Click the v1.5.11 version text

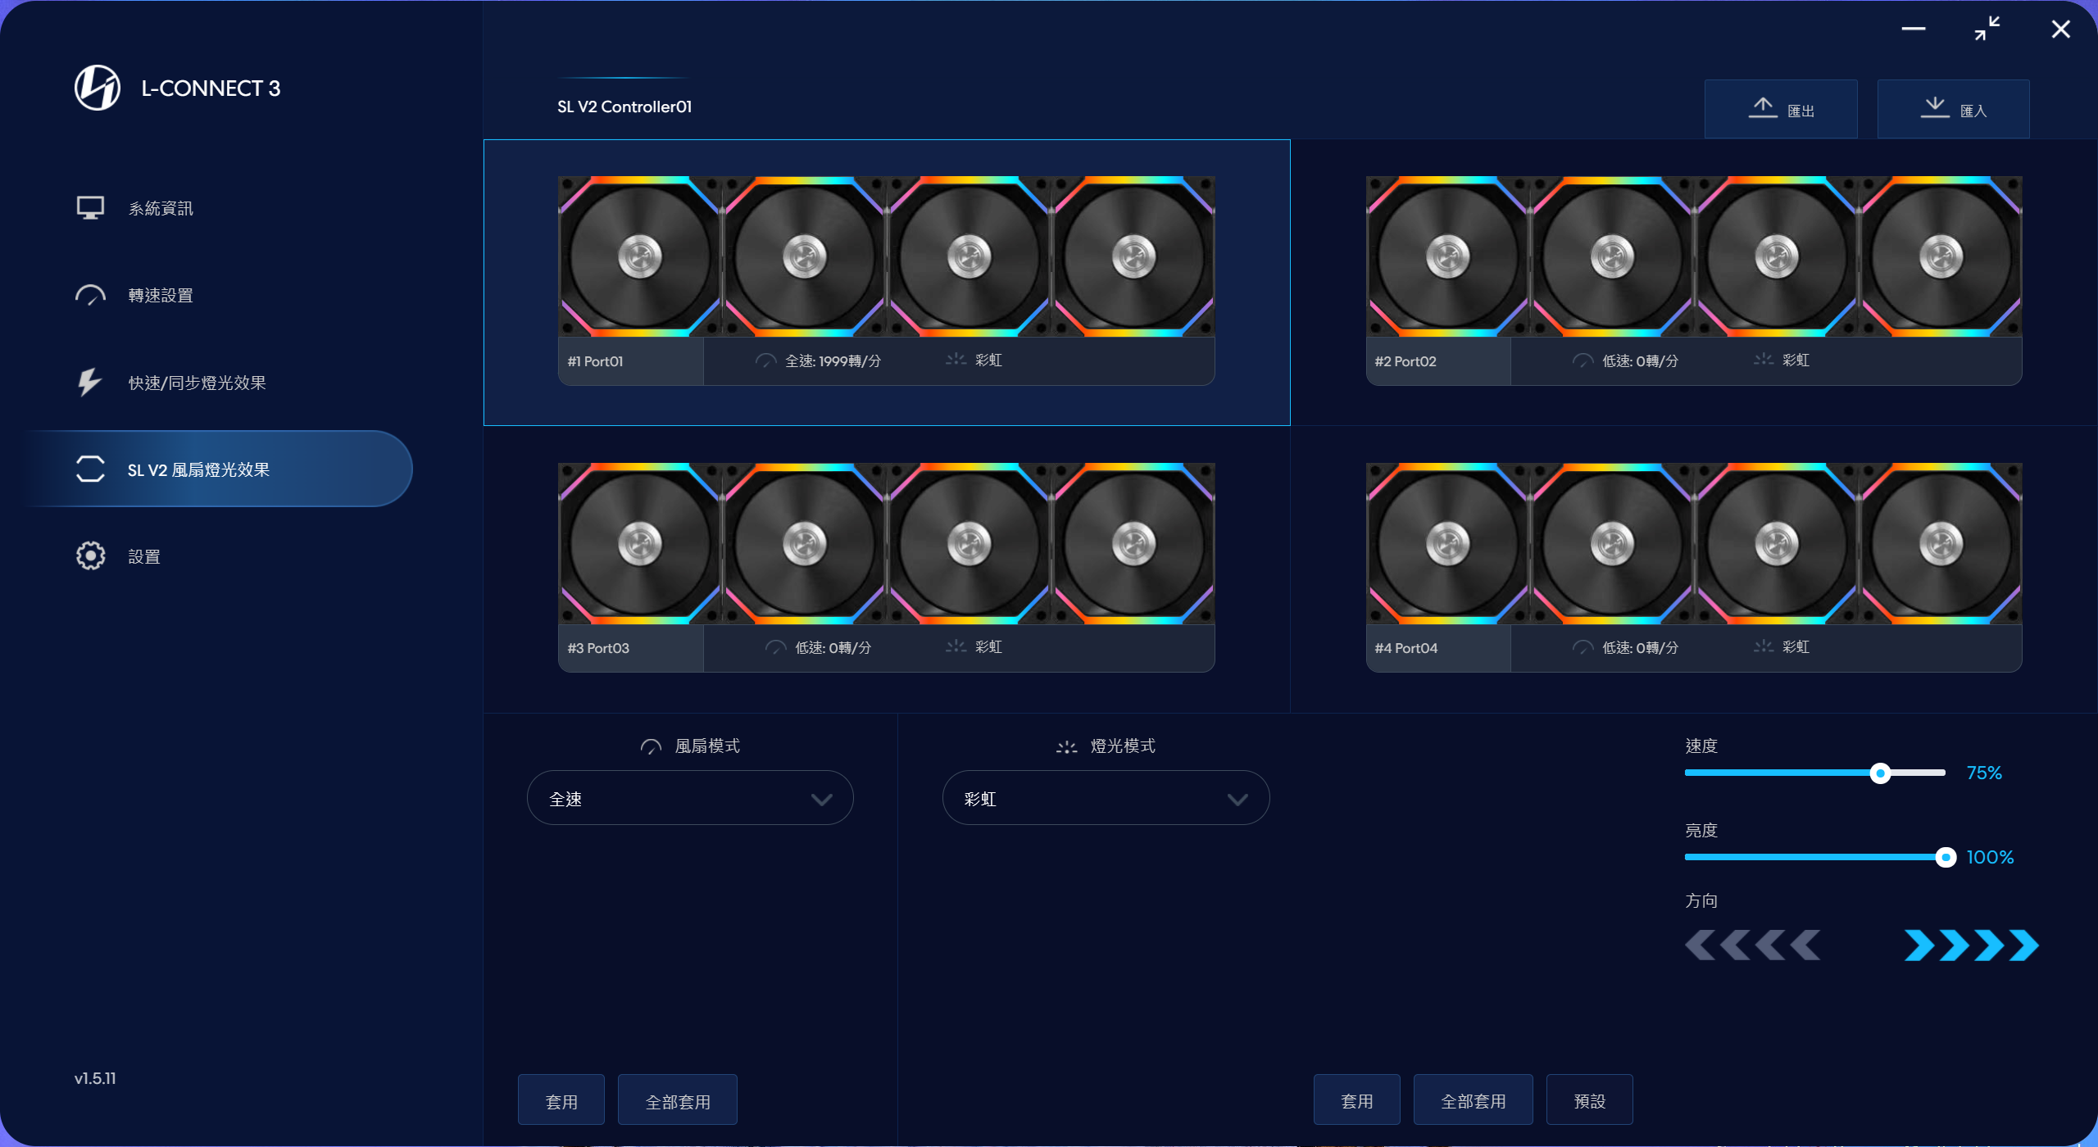coord(95,1078)
